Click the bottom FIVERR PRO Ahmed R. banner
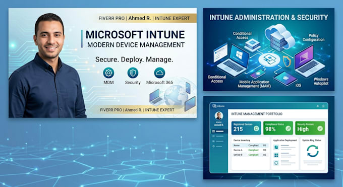Viewport: 343px width, 187px height. click(137, 110)
